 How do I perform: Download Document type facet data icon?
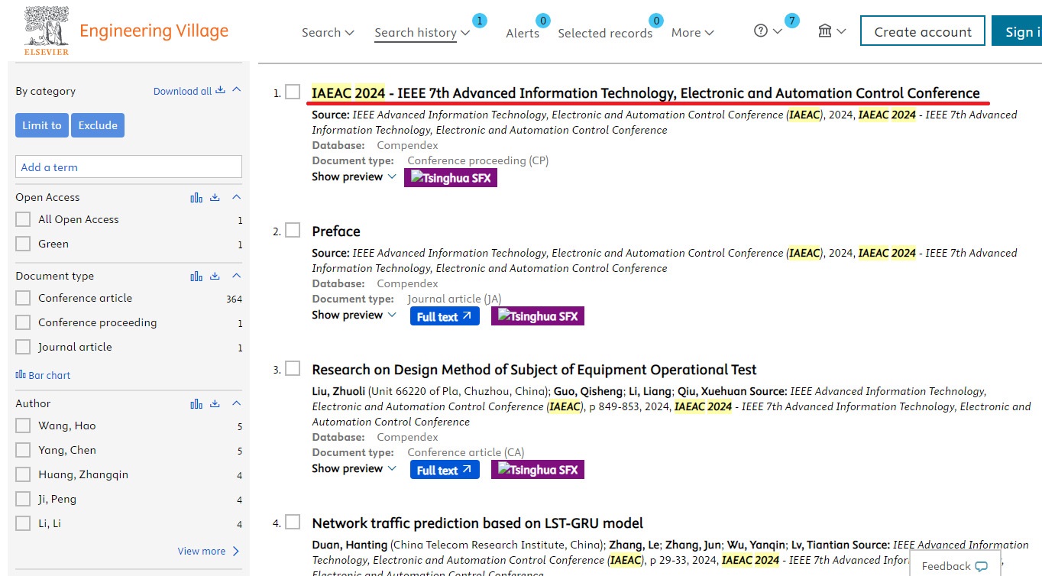(215, 276)
